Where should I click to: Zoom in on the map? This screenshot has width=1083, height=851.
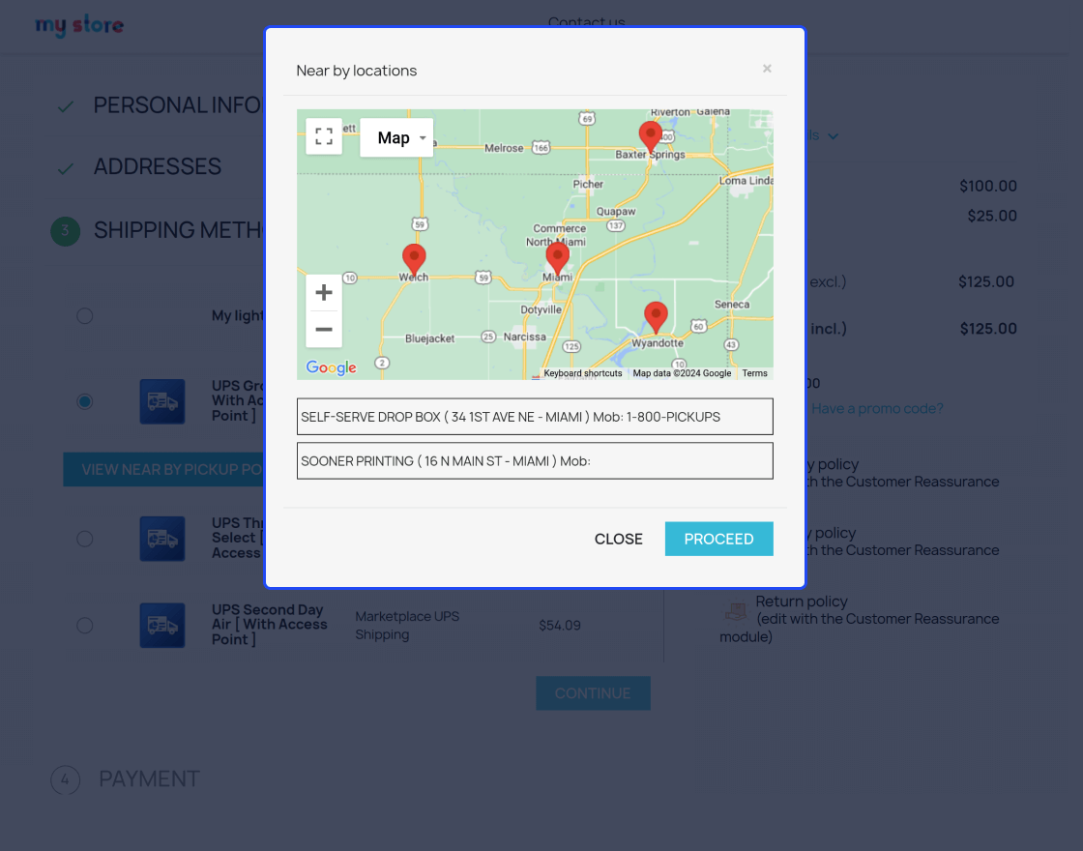point(324,293)
